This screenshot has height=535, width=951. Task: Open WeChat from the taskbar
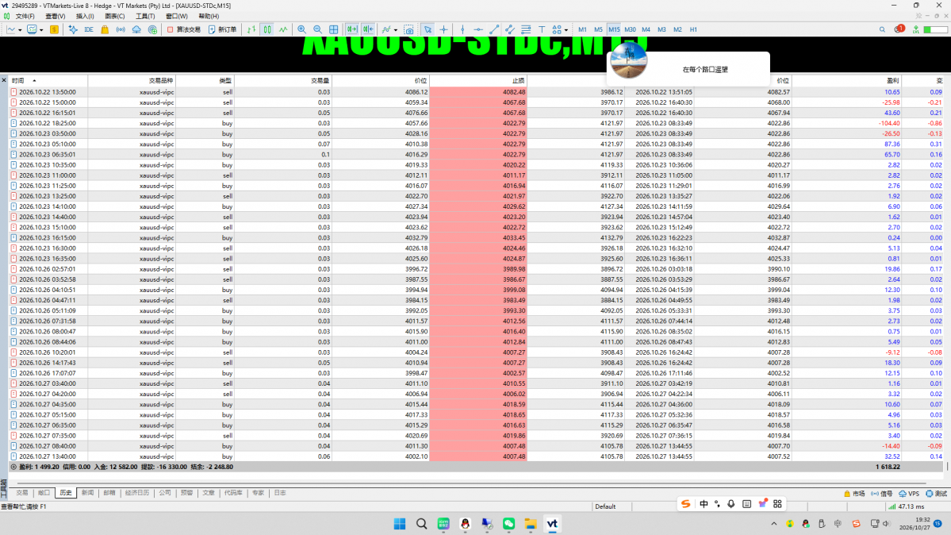pyautogui.click(x=509, y=523)
